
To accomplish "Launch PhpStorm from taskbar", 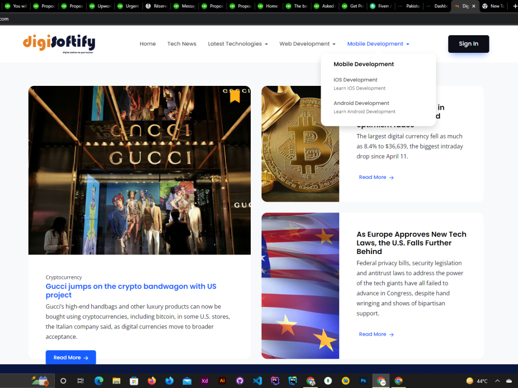I will 275,381.
